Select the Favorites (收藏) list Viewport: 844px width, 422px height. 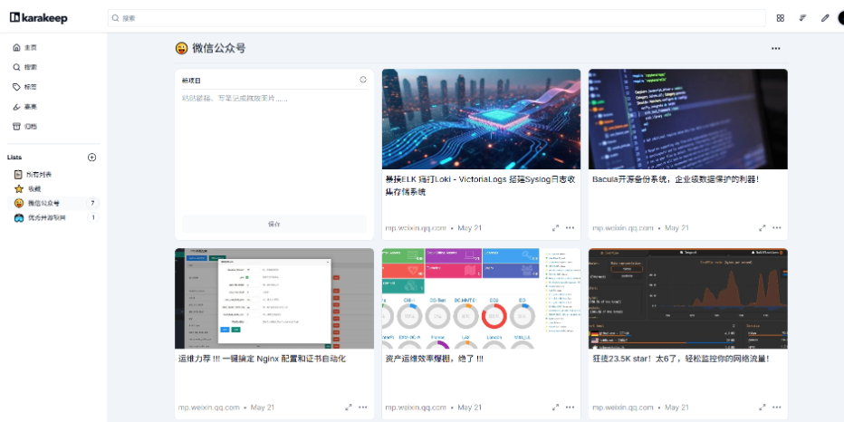click(34, 188)
